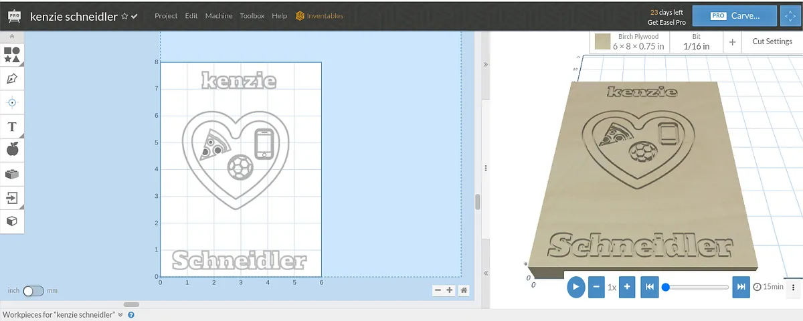The height and width of the screenshot is (321, 803).
Task: Choose the Drill point tool
Action: (12, 102)
